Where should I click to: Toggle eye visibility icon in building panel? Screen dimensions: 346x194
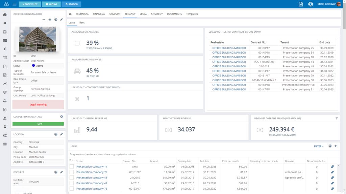50,20
